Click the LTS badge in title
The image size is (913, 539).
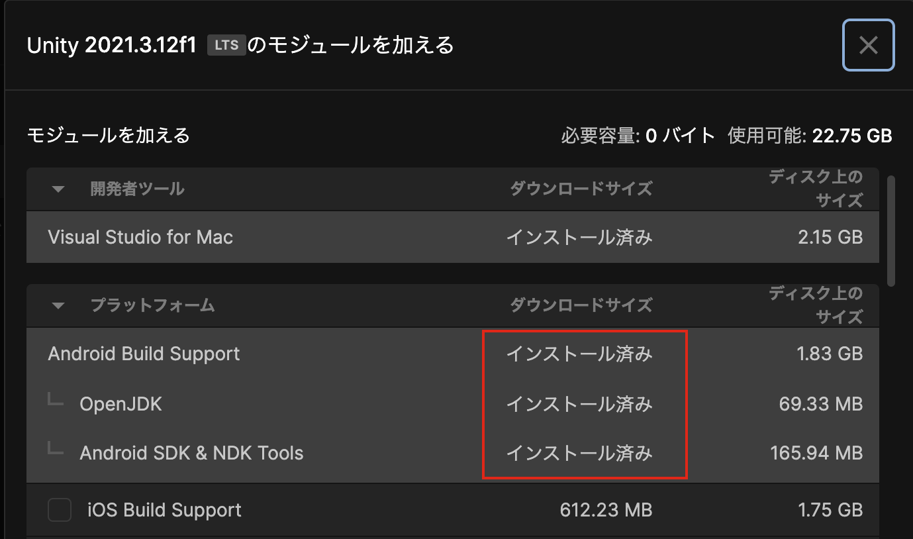226,46
